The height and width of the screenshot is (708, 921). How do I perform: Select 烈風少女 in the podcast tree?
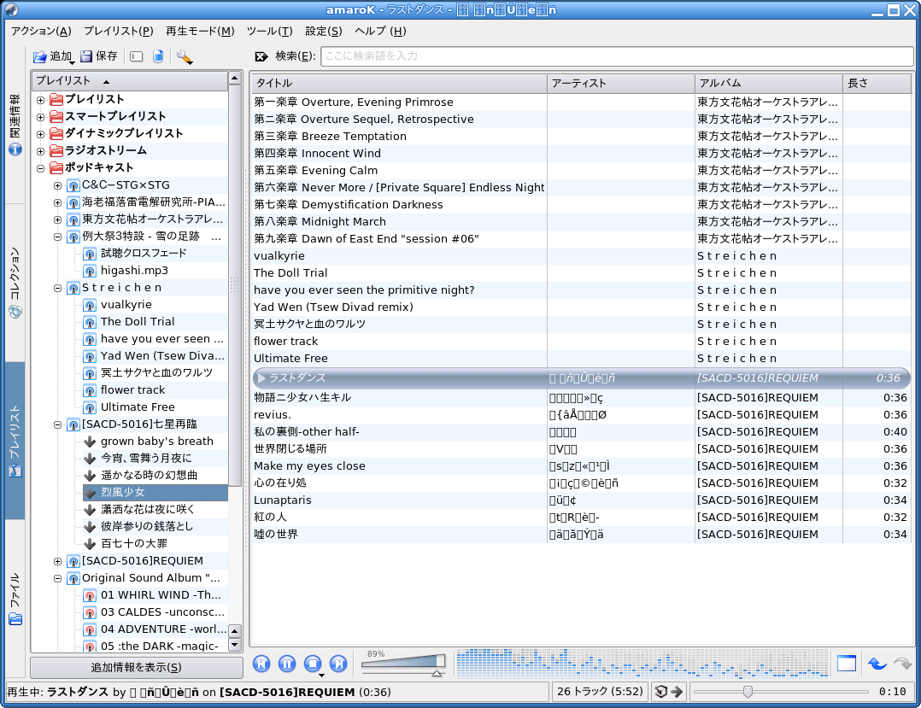coord(155,493)
